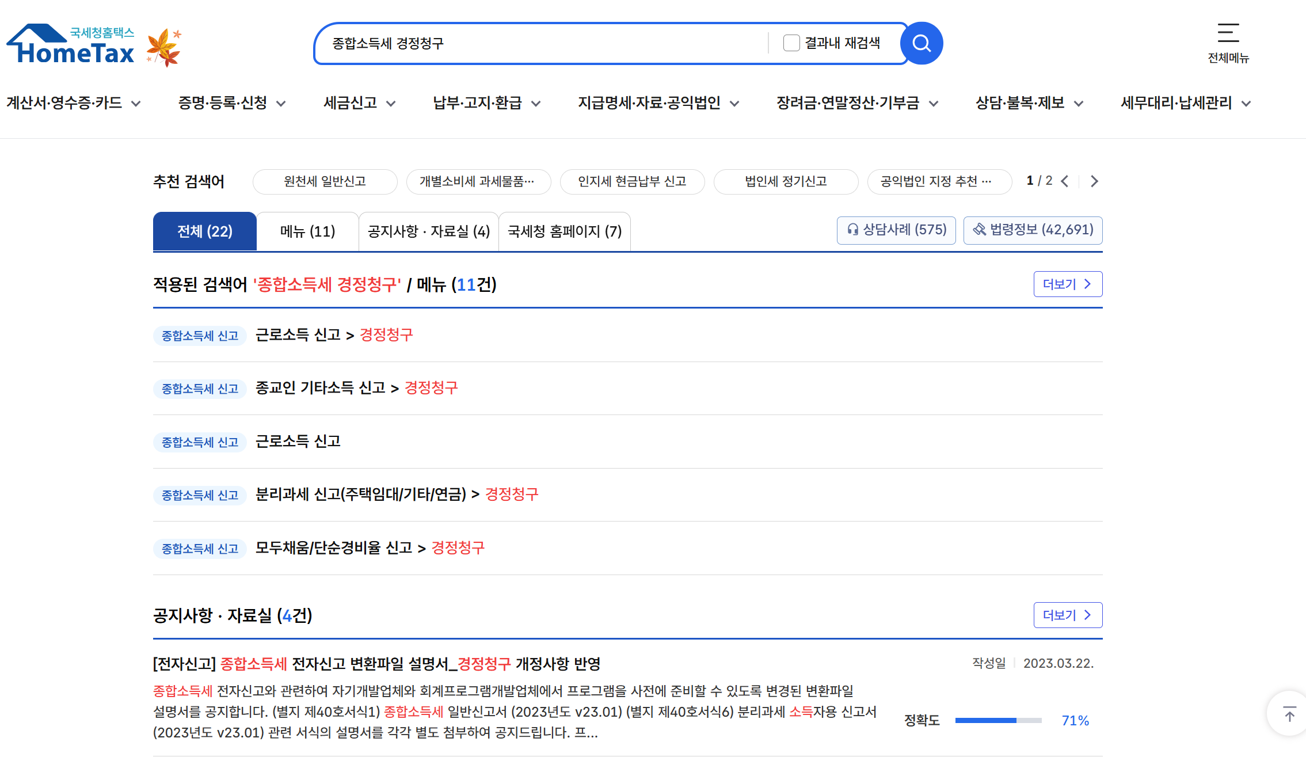Go to previous recommended keywords page arrow

point(1065,181)
